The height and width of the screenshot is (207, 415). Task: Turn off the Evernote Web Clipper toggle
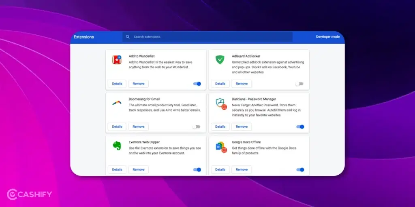tap(197, 169)
